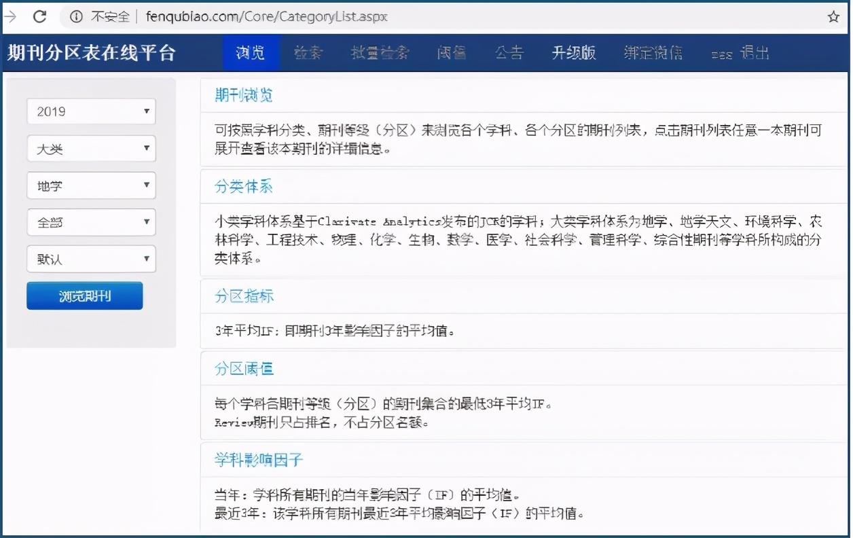Click the browser refresh icon
This screenshot has width=853, height=538.
point(39,16)
